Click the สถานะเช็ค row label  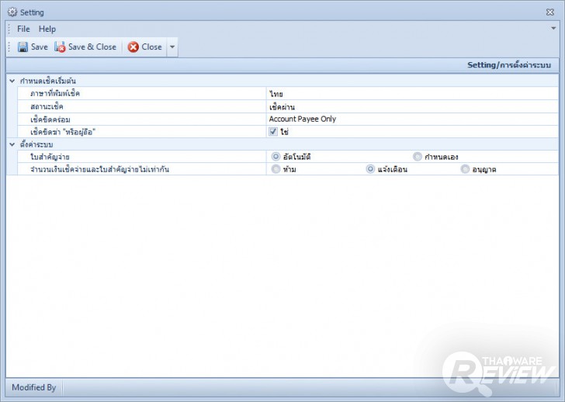click(47, 106)
